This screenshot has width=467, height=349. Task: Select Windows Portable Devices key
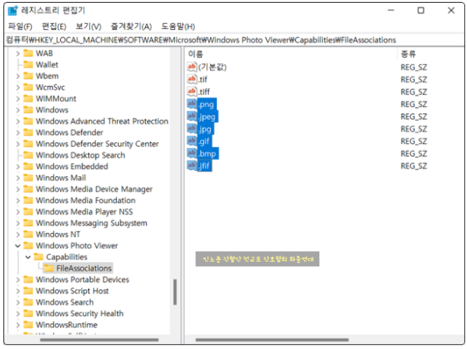(83, 280)
